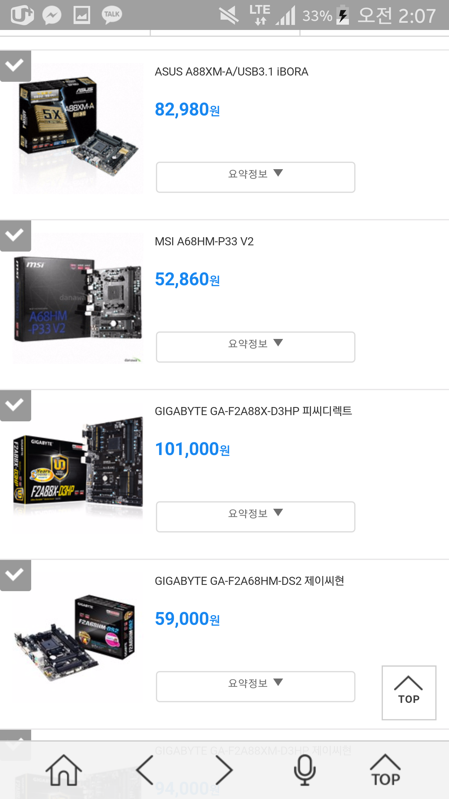Open the Messenger notification in status bar
The width and height of the screenshot is (449, 799).
pos(52,15)
